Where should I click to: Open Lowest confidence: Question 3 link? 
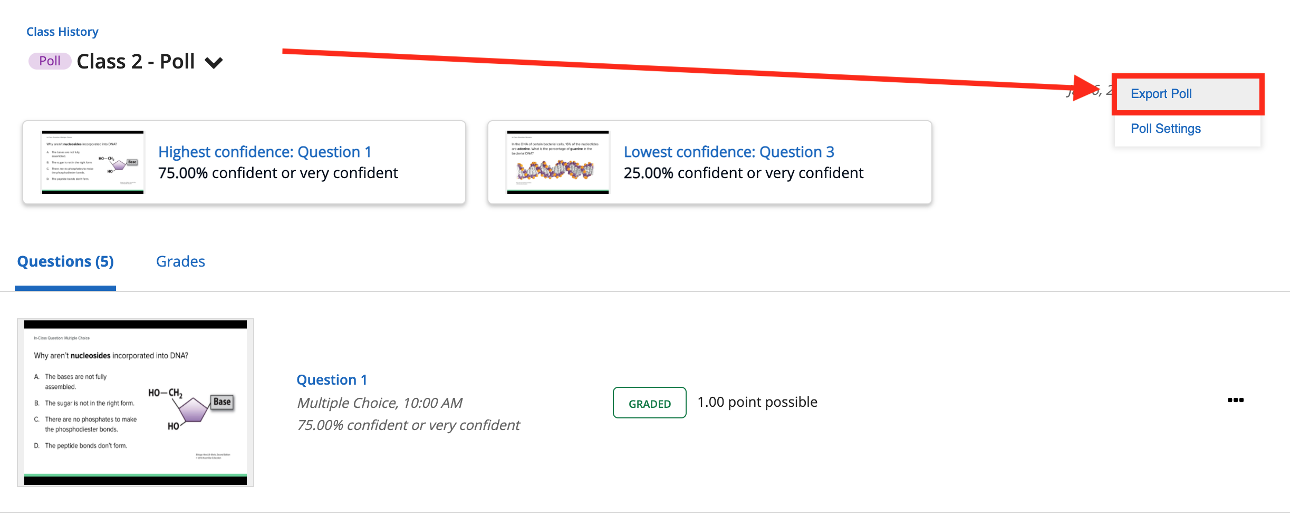728,152
